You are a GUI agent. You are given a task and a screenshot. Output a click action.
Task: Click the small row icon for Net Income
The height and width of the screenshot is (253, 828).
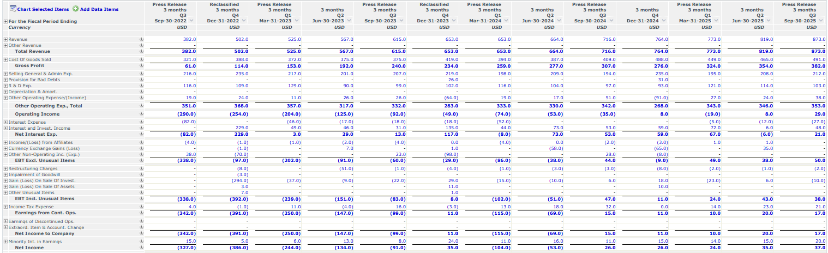click(x=141, y=248)
